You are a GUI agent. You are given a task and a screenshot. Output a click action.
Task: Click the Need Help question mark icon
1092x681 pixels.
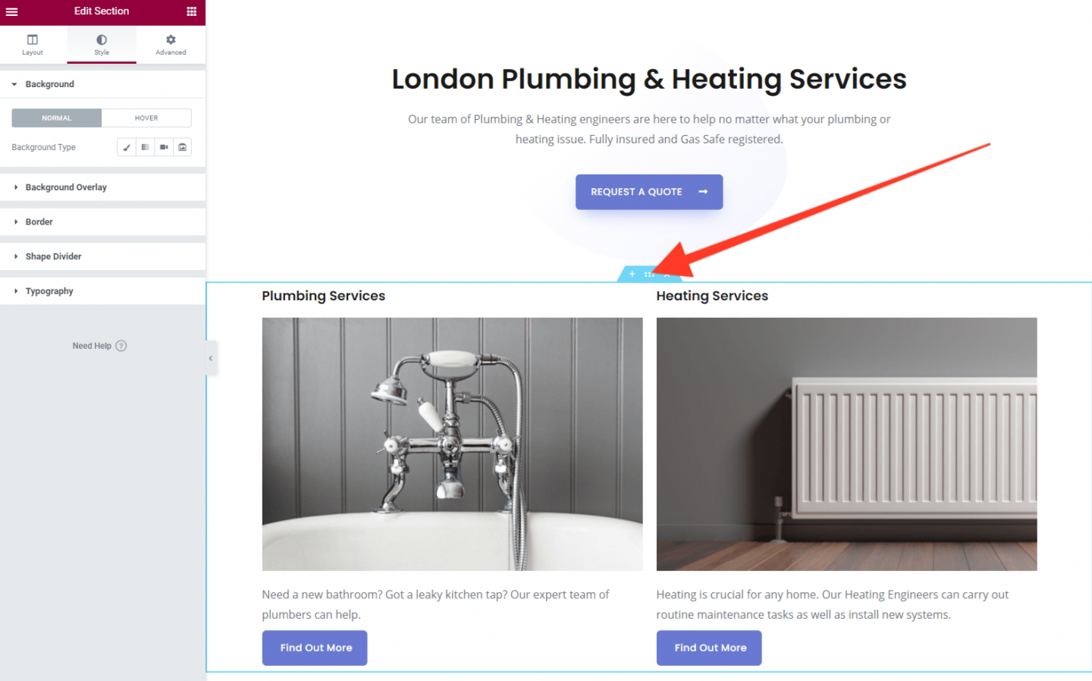[121, 346]
